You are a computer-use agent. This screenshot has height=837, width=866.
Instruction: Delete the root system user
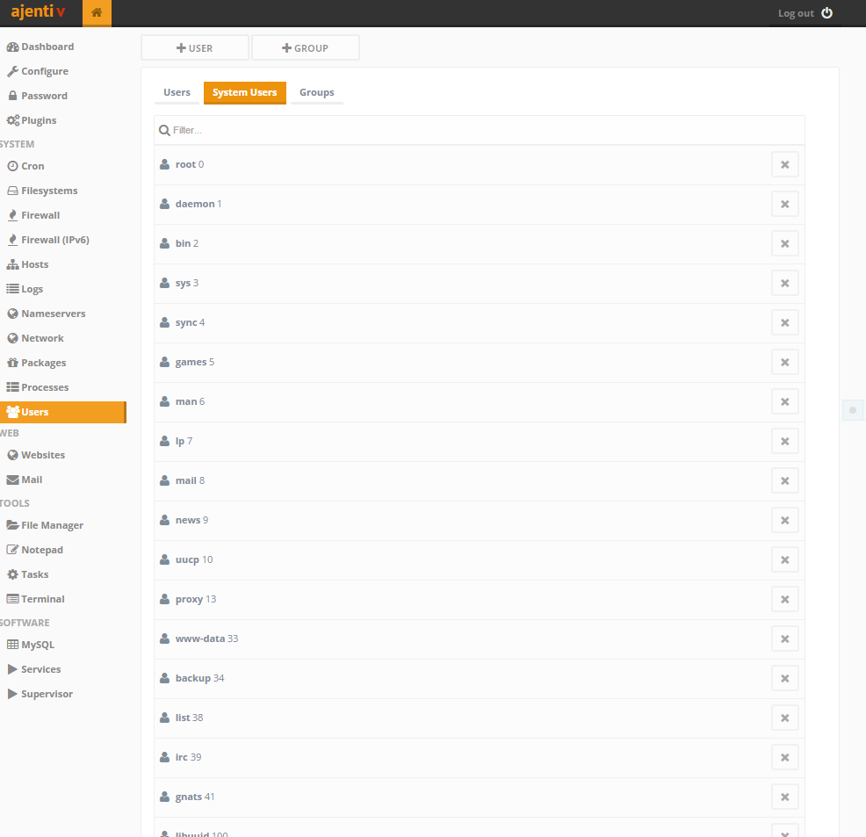point(784,164)
